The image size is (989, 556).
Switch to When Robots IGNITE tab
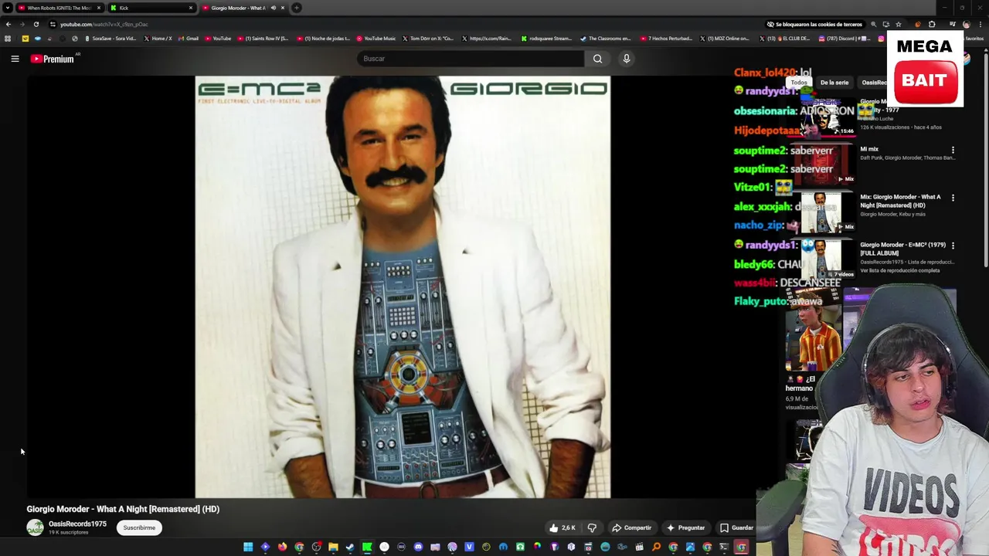pyautogui.click(x=59, y=8)
